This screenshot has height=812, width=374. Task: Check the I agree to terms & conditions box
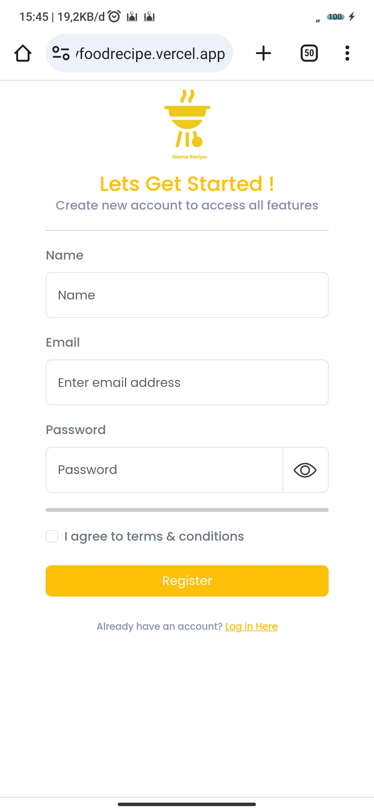point(52,536)
